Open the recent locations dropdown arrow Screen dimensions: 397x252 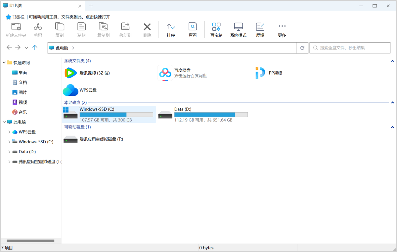[26, 48]
